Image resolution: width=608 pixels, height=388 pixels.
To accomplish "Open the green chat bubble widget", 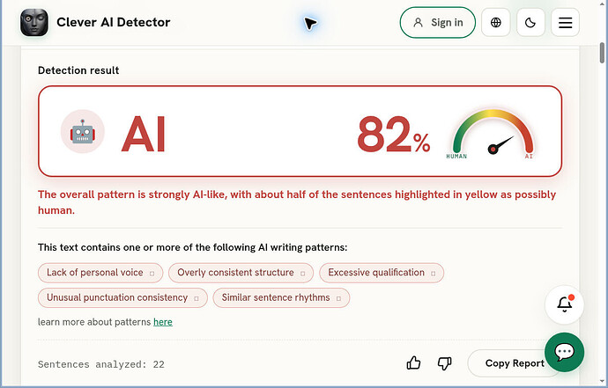I will point(565,352).
